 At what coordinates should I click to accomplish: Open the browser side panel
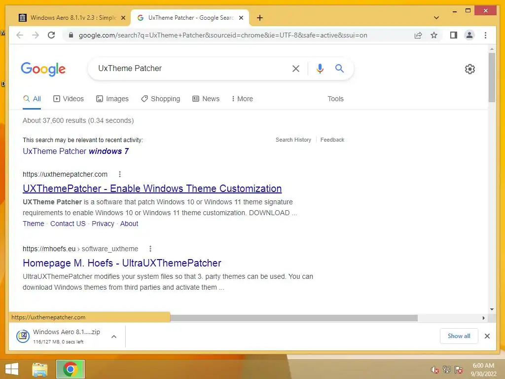tap(454, 35)
